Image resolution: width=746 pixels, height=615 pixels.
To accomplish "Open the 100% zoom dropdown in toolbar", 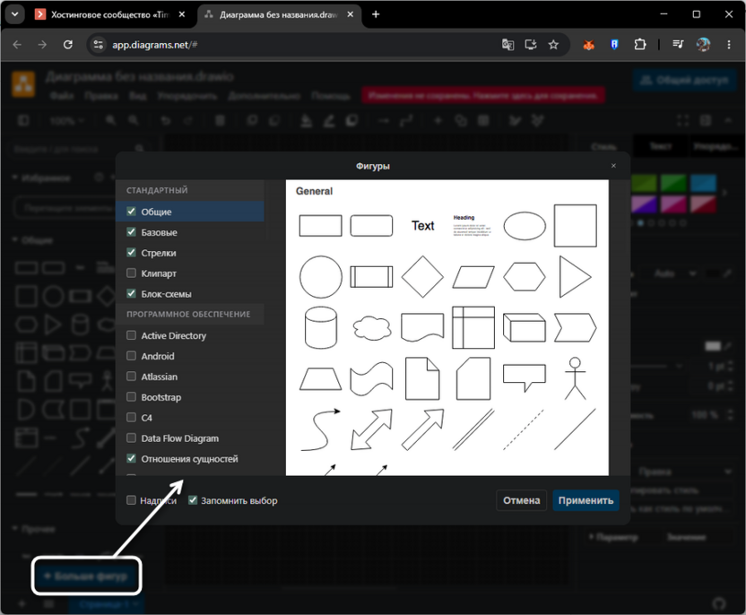I will coord(66,121).
